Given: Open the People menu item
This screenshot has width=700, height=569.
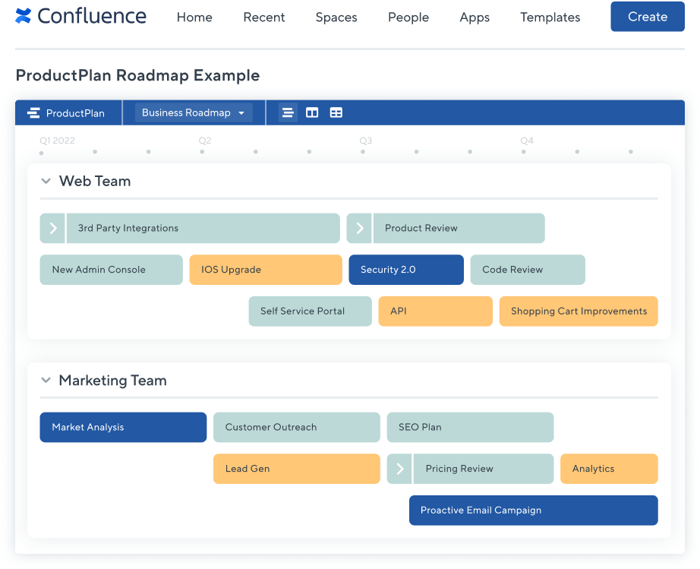Looking at the screenshot, I should (408, 17).
